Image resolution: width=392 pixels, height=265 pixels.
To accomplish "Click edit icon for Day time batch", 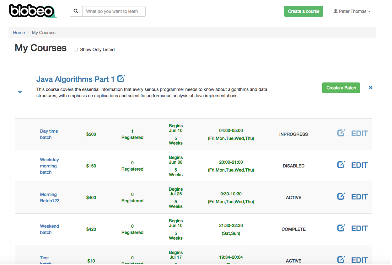I will click(341, 133).
